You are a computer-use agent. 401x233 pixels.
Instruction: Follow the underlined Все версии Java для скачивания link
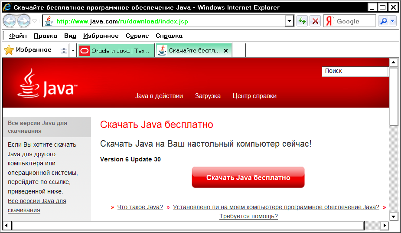(x=37, y=206)
